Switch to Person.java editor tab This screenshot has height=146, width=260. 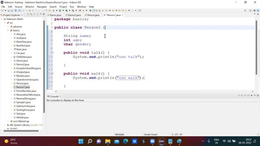click(92, 15)
